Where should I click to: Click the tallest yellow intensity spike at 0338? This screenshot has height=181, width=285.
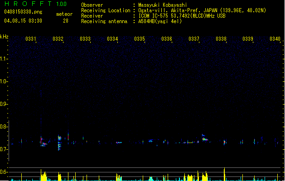224,174
